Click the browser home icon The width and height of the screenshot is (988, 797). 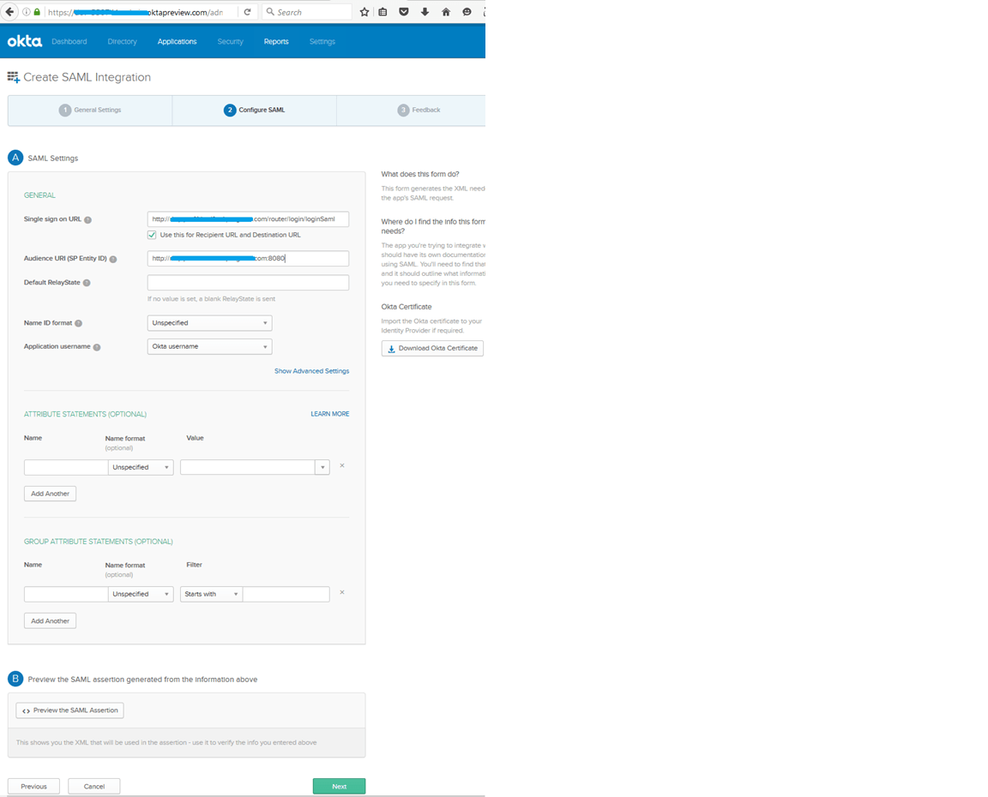pos(446,12)
